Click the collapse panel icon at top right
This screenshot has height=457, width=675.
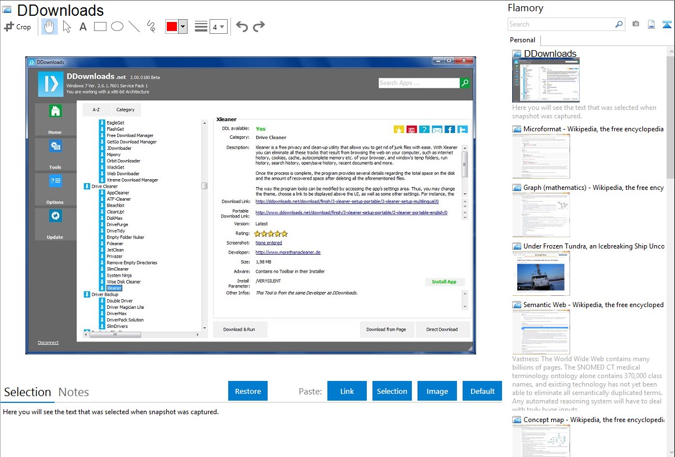667,24
